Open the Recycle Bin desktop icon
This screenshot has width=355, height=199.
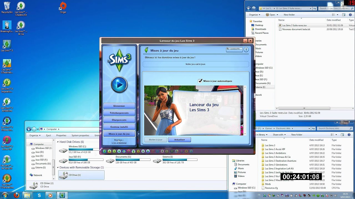[7, 7]
